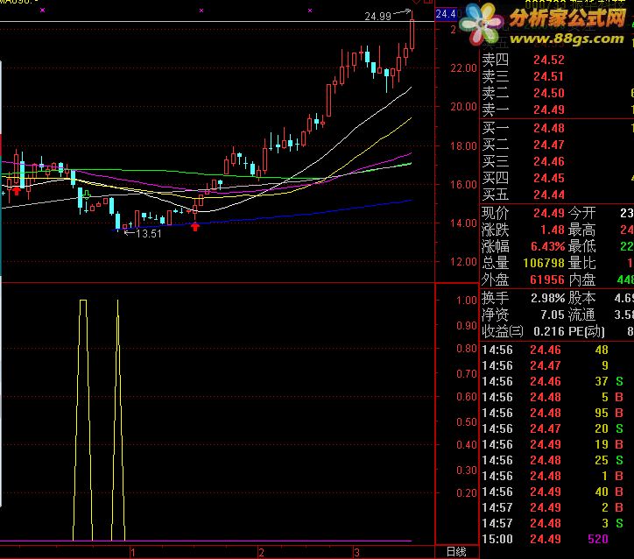Click the 外盘 value 61956
The image size is (634, 559).
click(547, 279)
